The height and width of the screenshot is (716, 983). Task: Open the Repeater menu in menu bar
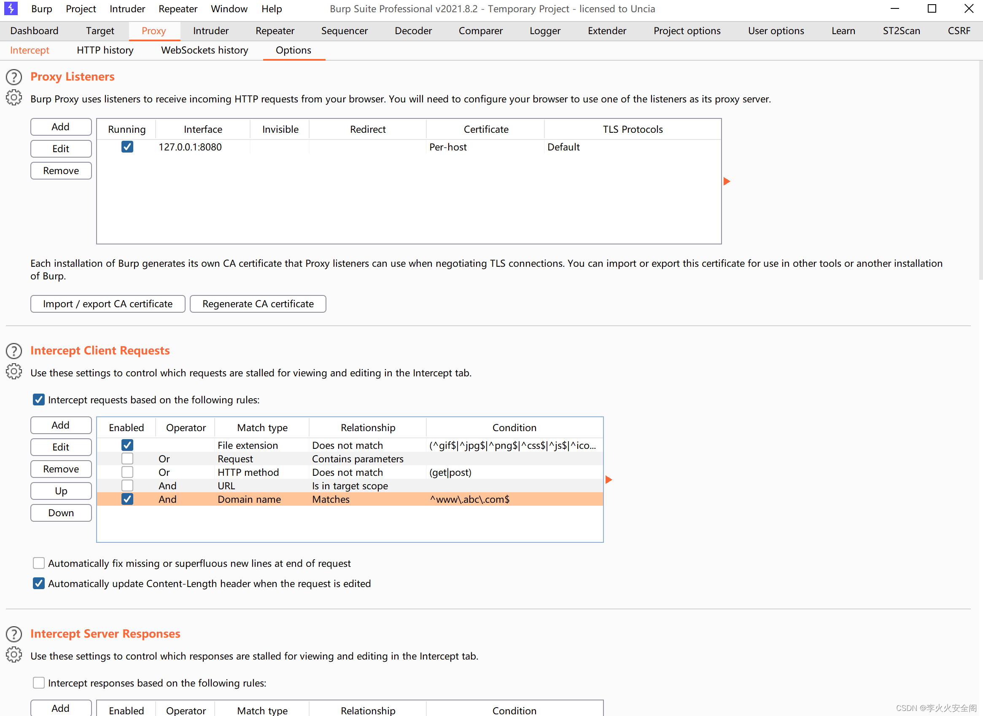[x=178, y=9]
